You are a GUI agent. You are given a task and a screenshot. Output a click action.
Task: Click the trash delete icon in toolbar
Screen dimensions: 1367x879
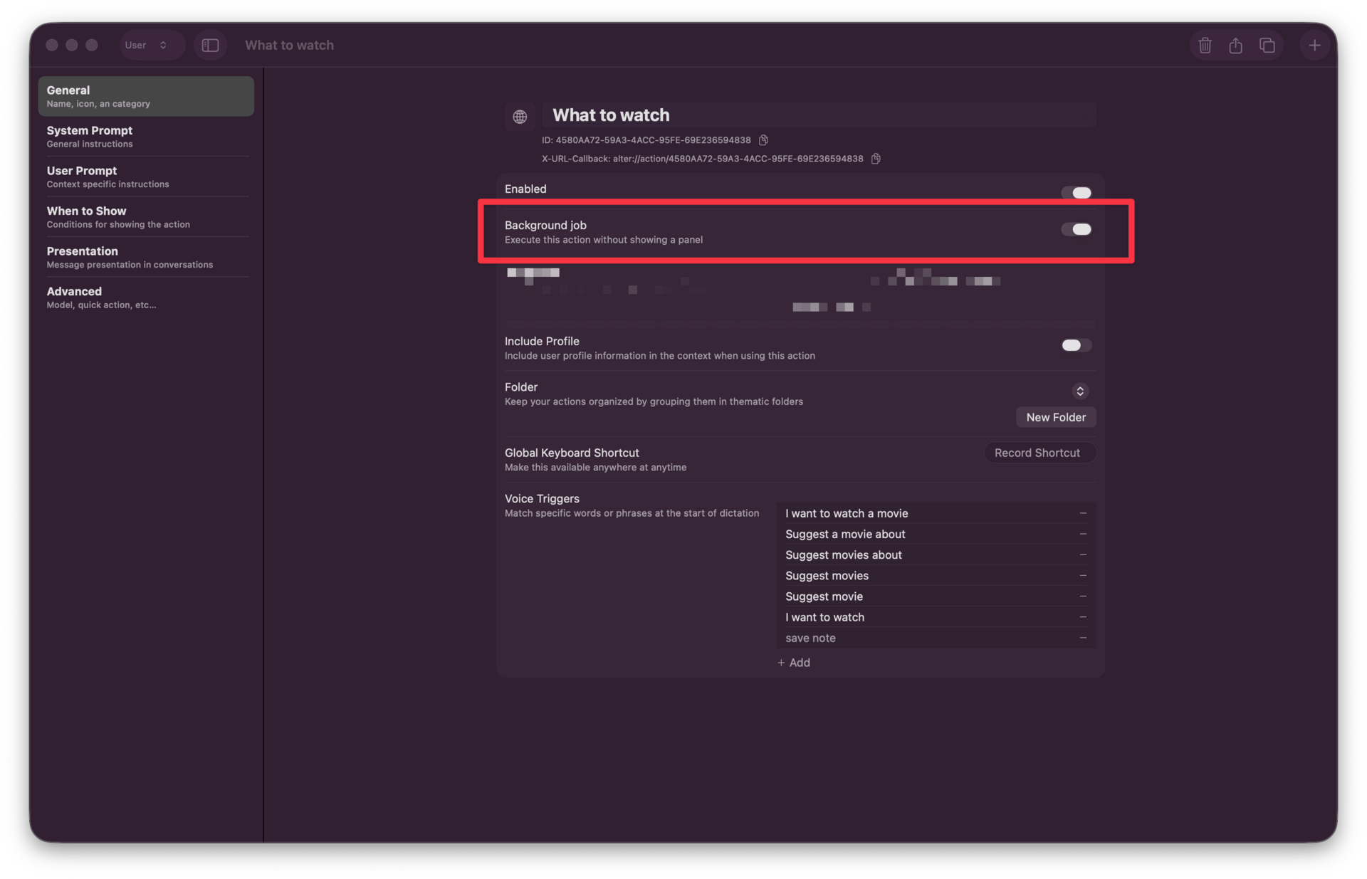(x=1205, y=46)
